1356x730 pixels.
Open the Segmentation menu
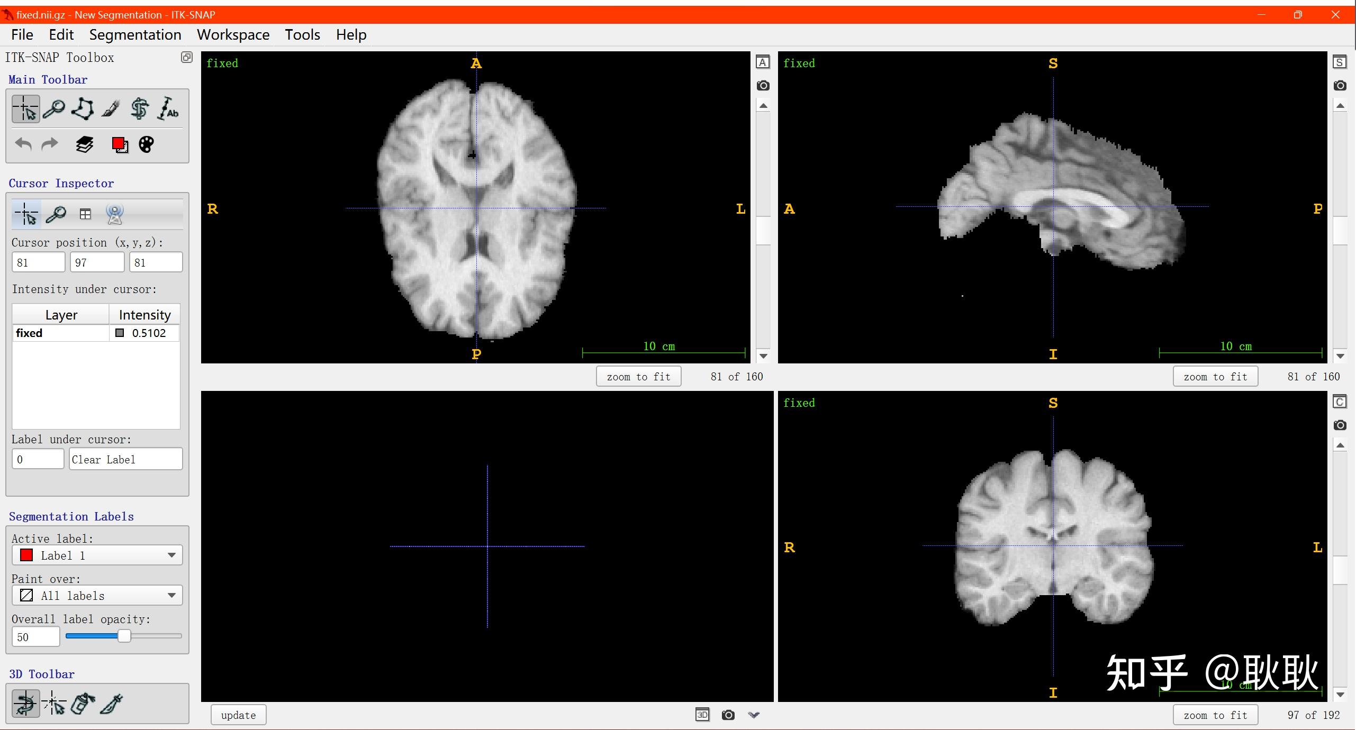(x=135, y=35)
